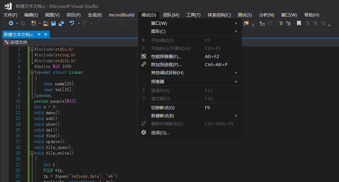Click the miscellaneous files scope icon
This screenshot has width=339, height=182.
6,42
